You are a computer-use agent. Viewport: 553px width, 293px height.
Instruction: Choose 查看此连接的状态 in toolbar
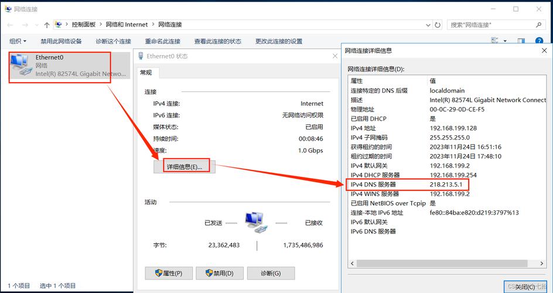[217, 41]
